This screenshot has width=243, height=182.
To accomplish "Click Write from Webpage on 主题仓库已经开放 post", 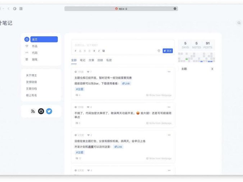I will (159, 95).
